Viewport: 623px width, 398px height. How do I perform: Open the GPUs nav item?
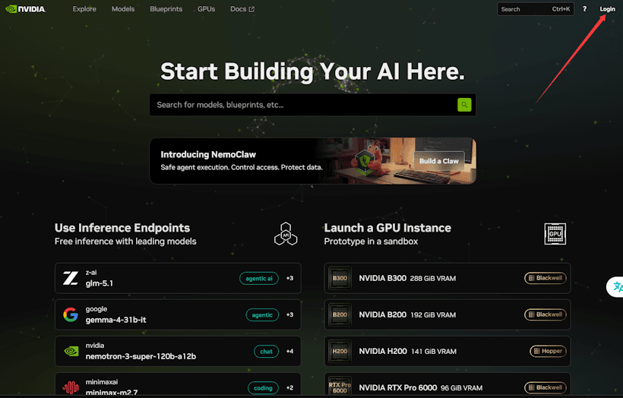pos(206,9)
